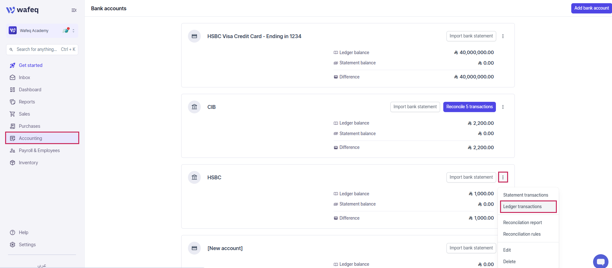The image size is (612, 268).
Task: Click HSBC Visa Credit Card account title
Action: [x=254, y=37]
